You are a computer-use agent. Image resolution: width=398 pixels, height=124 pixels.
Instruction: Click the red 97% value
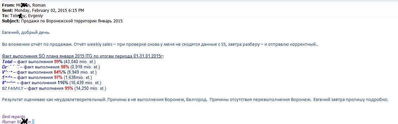point(58,77)
